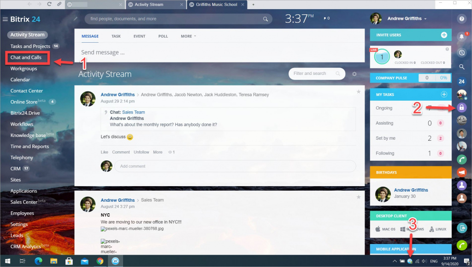Expand the MORE dropdown in post composer

pos(189,36)
